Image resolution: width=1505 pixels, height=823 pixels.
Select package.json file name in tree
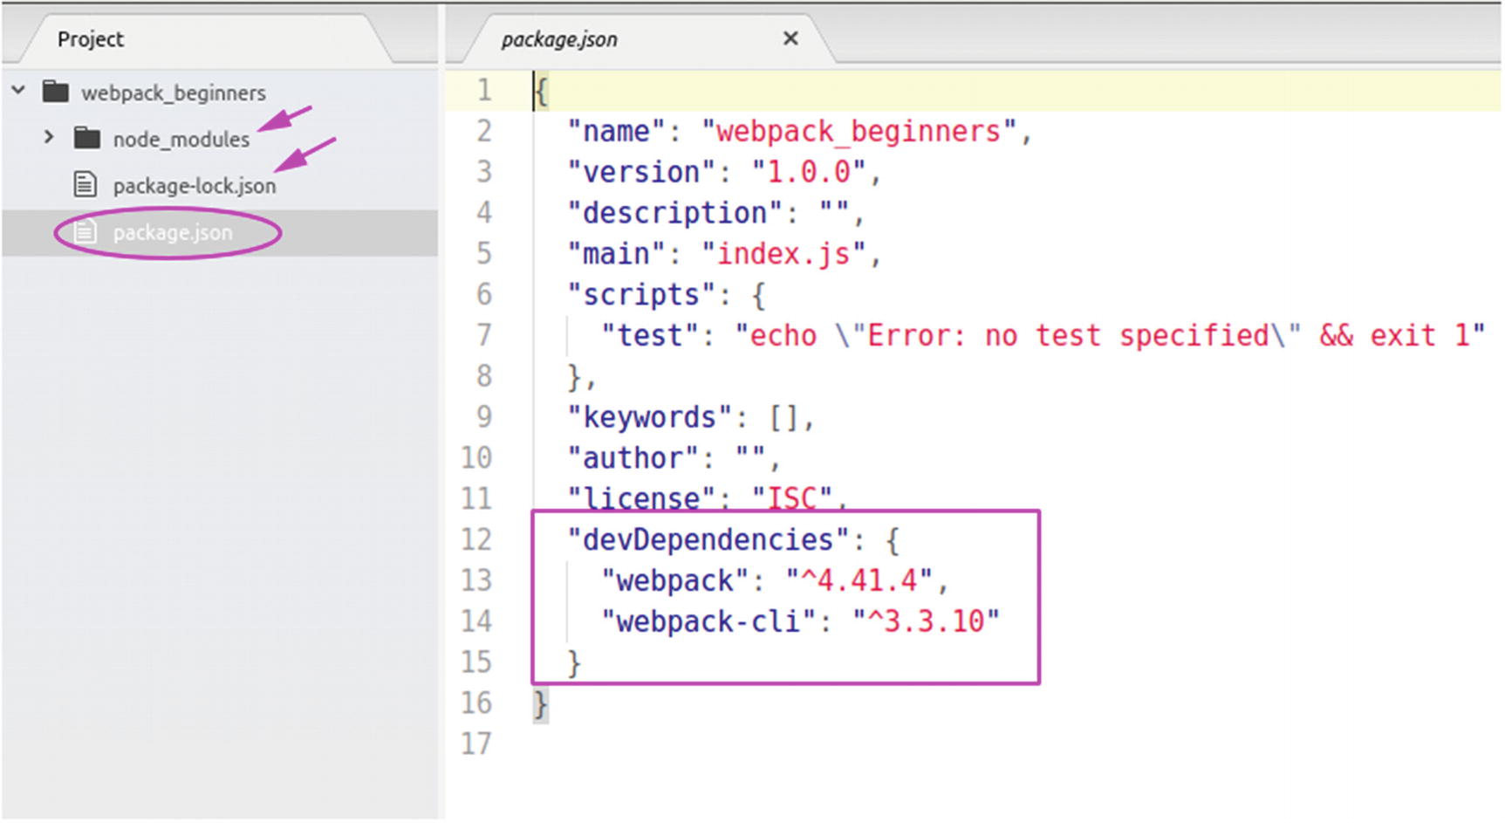173,233
